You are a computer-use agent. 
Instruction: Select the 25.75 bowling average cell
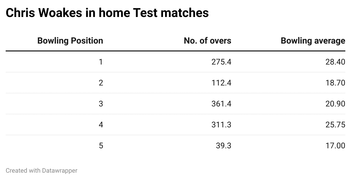335,125
